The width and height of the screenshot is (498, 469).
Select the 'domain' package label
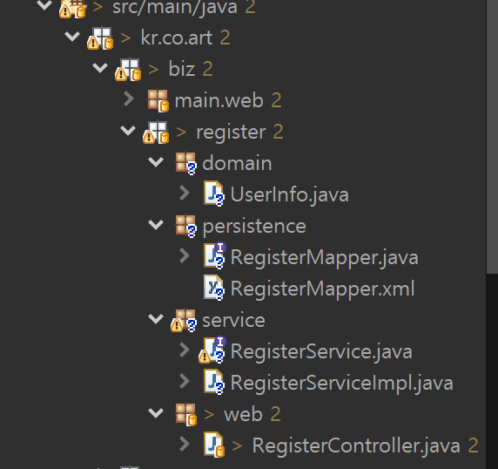coord(237,163)
